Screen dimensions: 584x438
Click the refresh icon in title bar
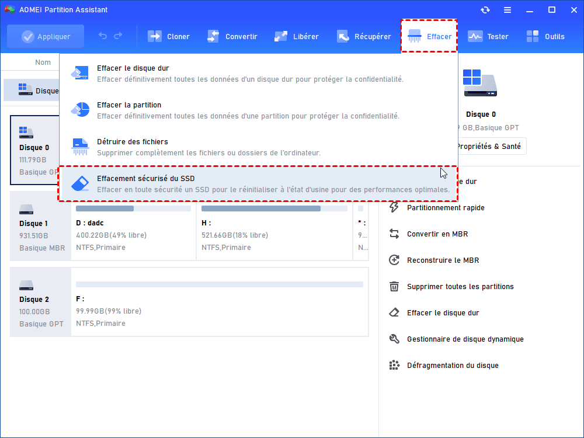(x=485, y=10)
